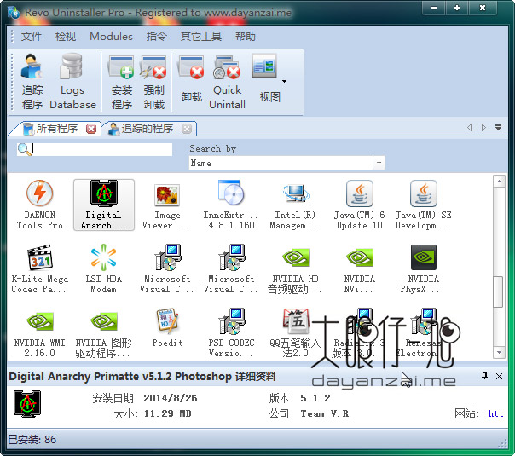
Task: Switch to the 追踪的程序 tab
Action: coord(148,129)
